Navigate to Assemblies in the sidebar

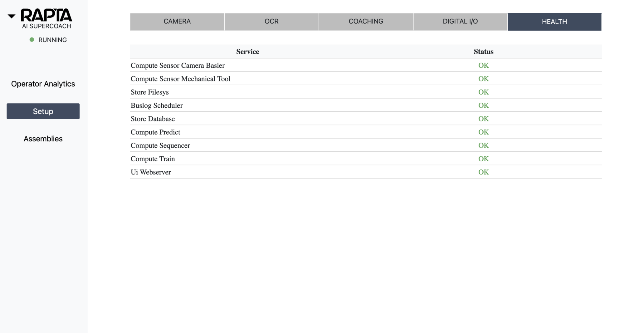pyautogui.click(x=43, y=139)
